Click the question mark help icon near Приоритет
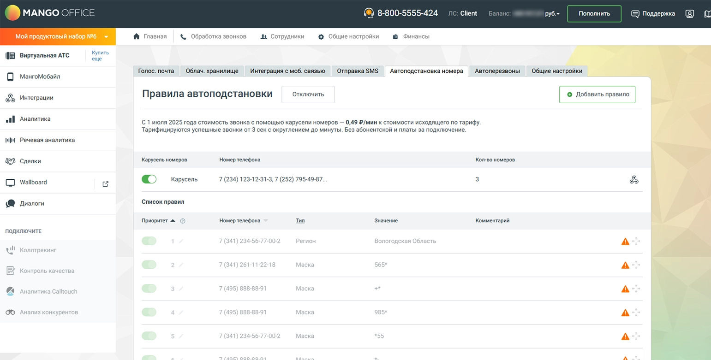This screenshot has width=711, height=360. point(183,221)
